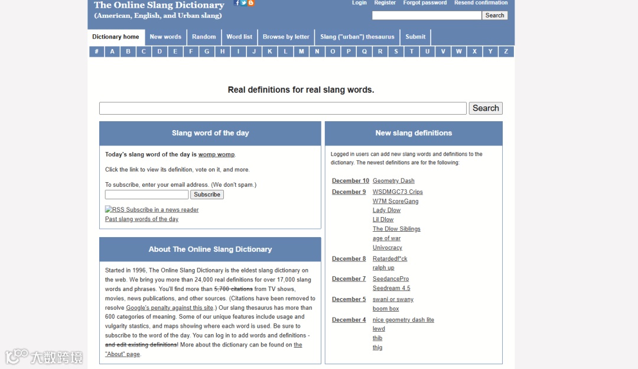
Task: Open the December 7 date link
Action: (x=349, y=279)
